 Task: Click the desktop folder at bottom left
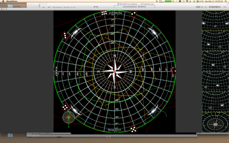[10, 135]
